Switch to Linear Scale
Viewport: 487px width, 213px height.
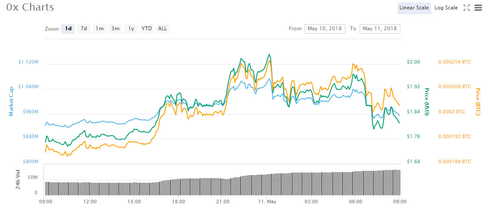tap(414, 8)
